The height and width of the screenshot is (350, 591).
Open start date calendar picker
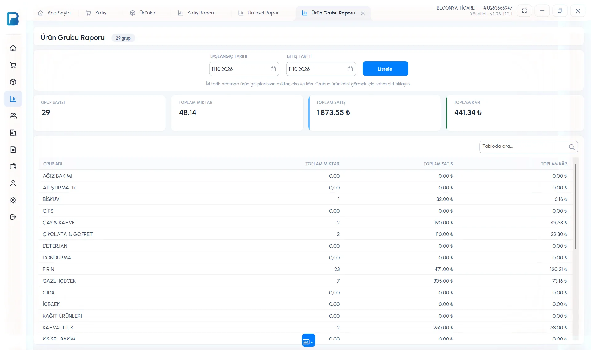click(273, 69)
